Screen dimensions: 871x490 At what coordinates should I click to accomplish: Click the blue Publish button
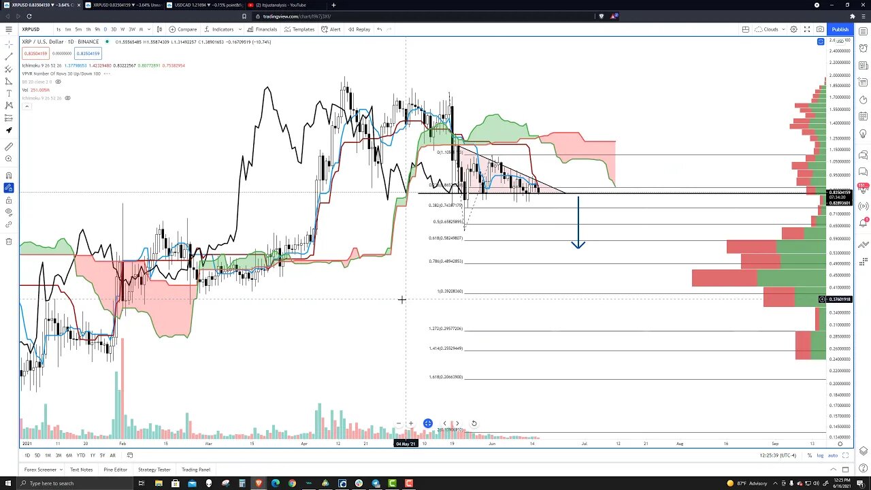click(840, 29)
